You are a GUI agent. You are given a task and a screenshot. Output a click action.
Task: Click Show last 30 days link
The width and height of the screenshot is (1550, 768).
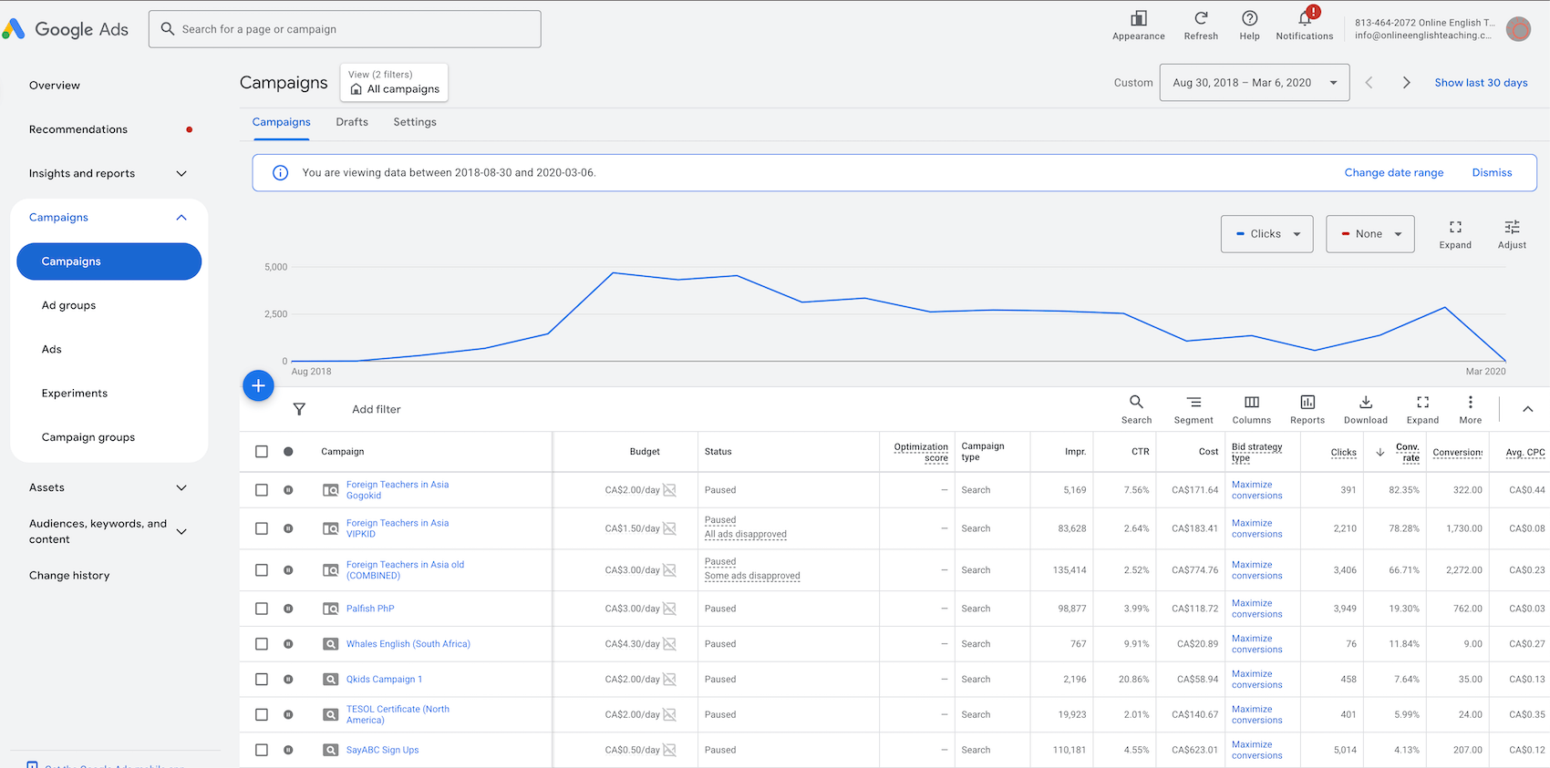[1481, 83]
